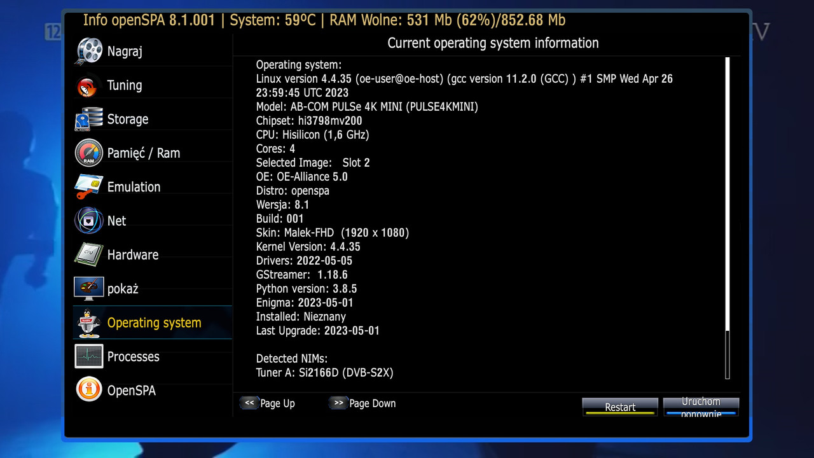Viewport: 814px width, 458px height.
Task: Click the CPU Hisilicon (1,6 GHz) line
Action: click(x=313, y=135)
